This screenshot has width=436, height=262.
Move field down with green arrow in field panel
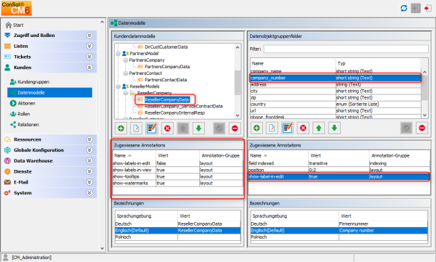334,128
